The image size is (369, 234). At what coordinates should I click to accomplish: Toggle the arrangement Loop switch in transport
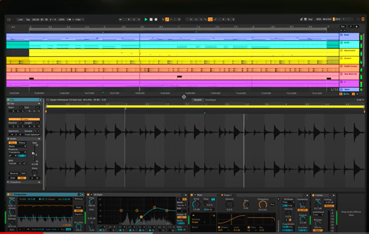(x=210, y=19)
